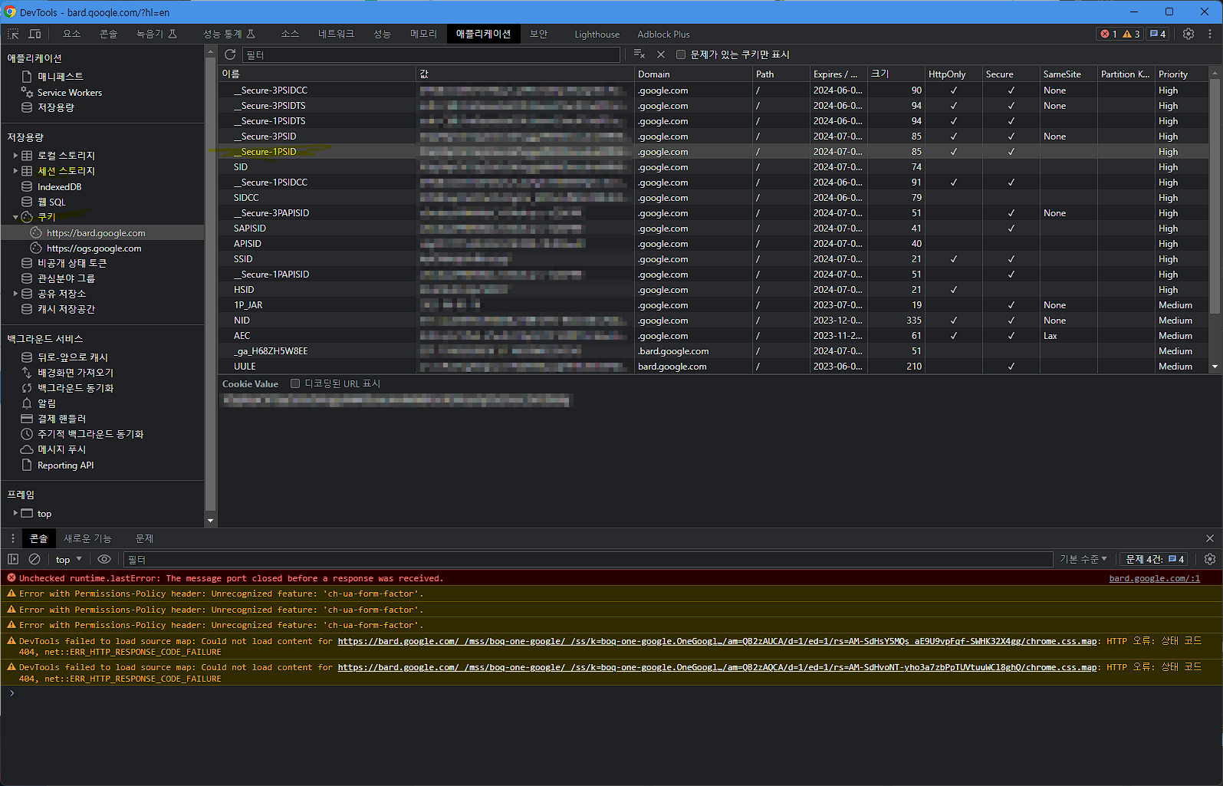Sort cookies by the HttpOnly column header

[953, 74]
